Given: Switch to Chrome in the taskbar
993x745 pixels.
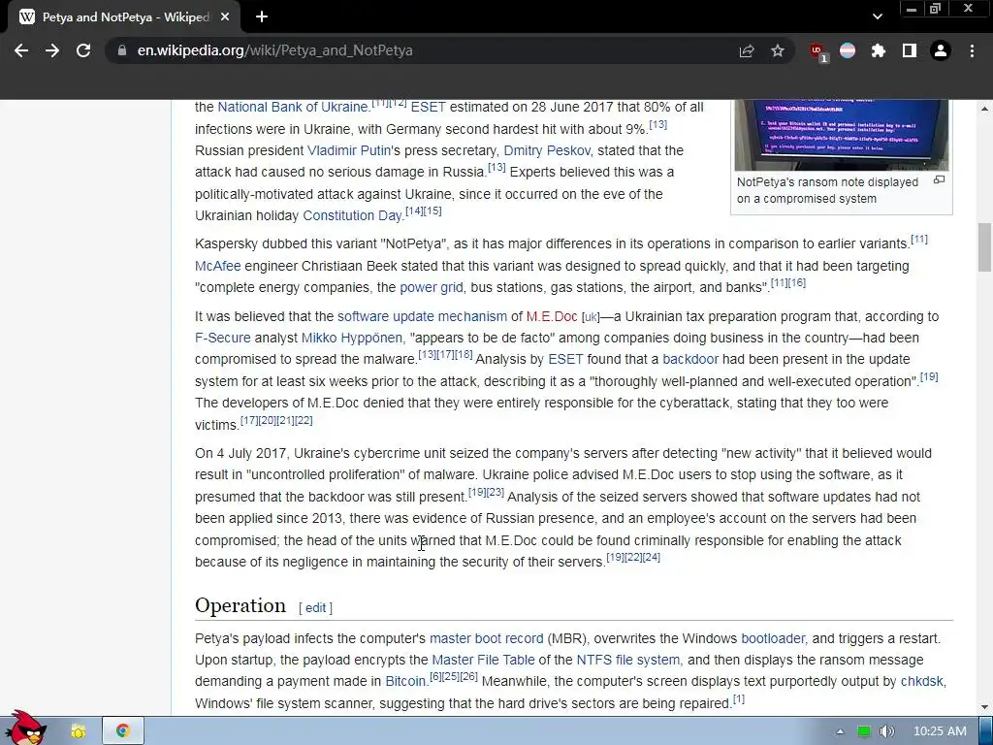Looking at the screenshot, I should tap(123, 731).
